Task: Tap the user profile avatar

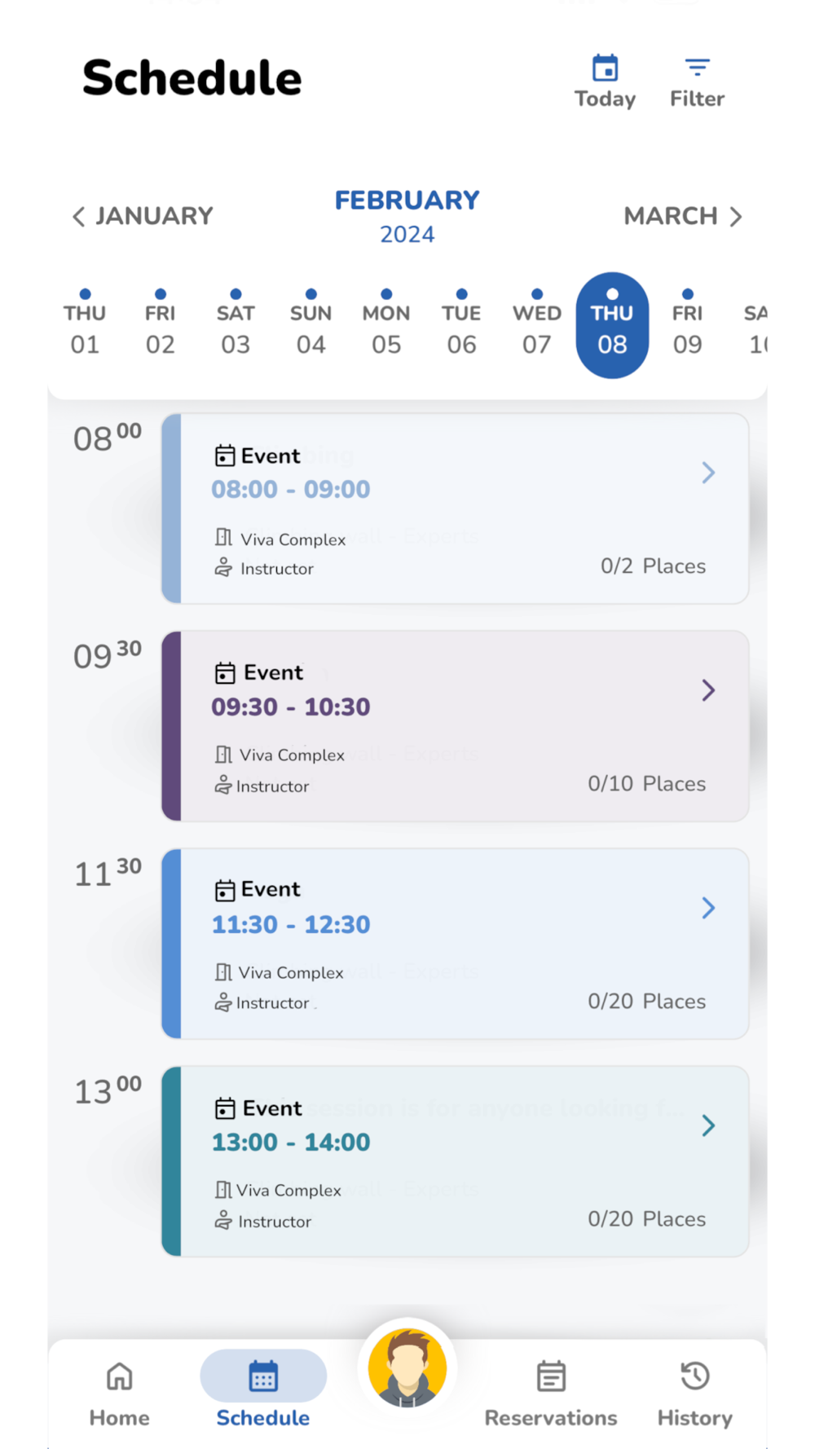Action: click(407, 1368)
